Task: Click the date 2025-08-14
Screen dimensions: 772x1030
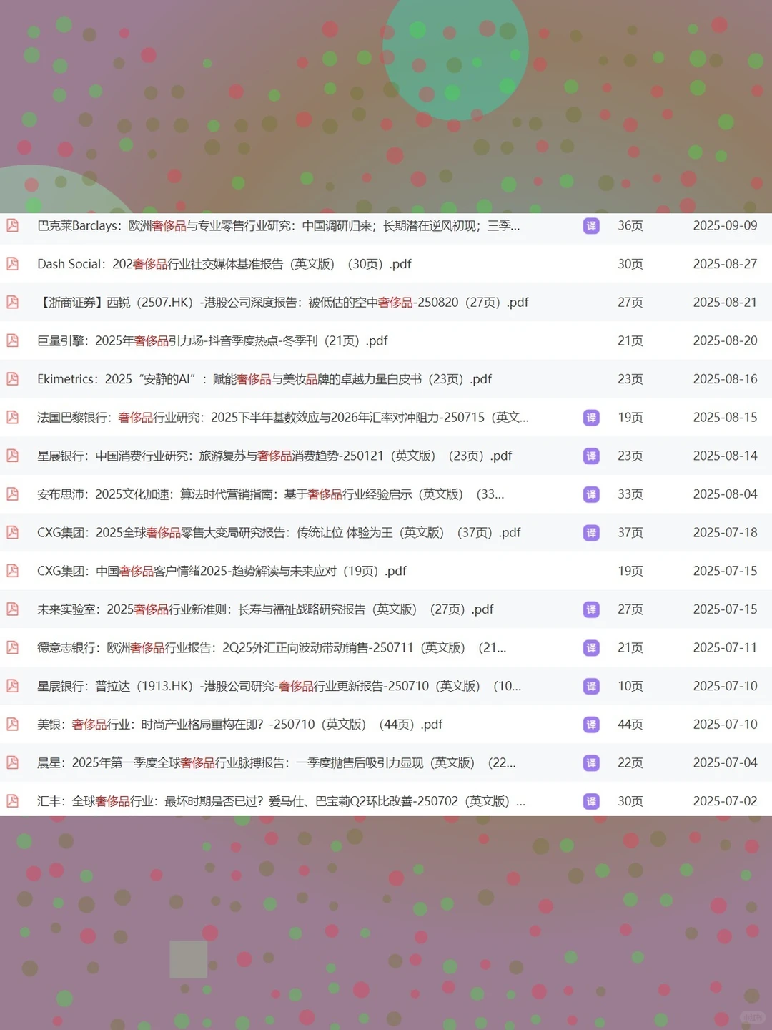Action: point(725,456)
